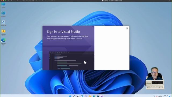
Task: Click the Sign in to Visual Studio heading
Action: click(63, 32)
